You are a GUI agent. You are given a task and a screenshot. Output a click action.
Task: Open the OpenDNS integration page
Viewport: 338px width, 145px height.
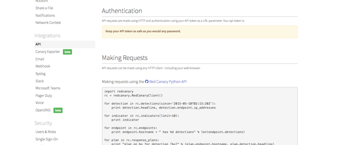(x=43, y=110)
